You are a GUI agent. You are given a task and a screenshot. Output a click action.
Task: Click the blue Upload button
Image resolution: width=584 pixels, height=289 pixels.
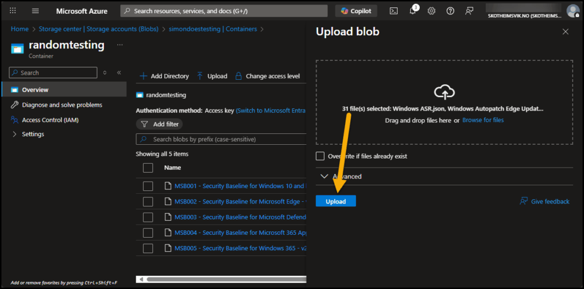pos(335,201)
